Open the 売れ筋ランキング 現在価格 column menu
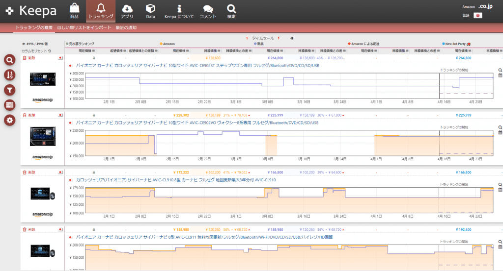This screenshot has height=271, width=503. pos(93,50)
